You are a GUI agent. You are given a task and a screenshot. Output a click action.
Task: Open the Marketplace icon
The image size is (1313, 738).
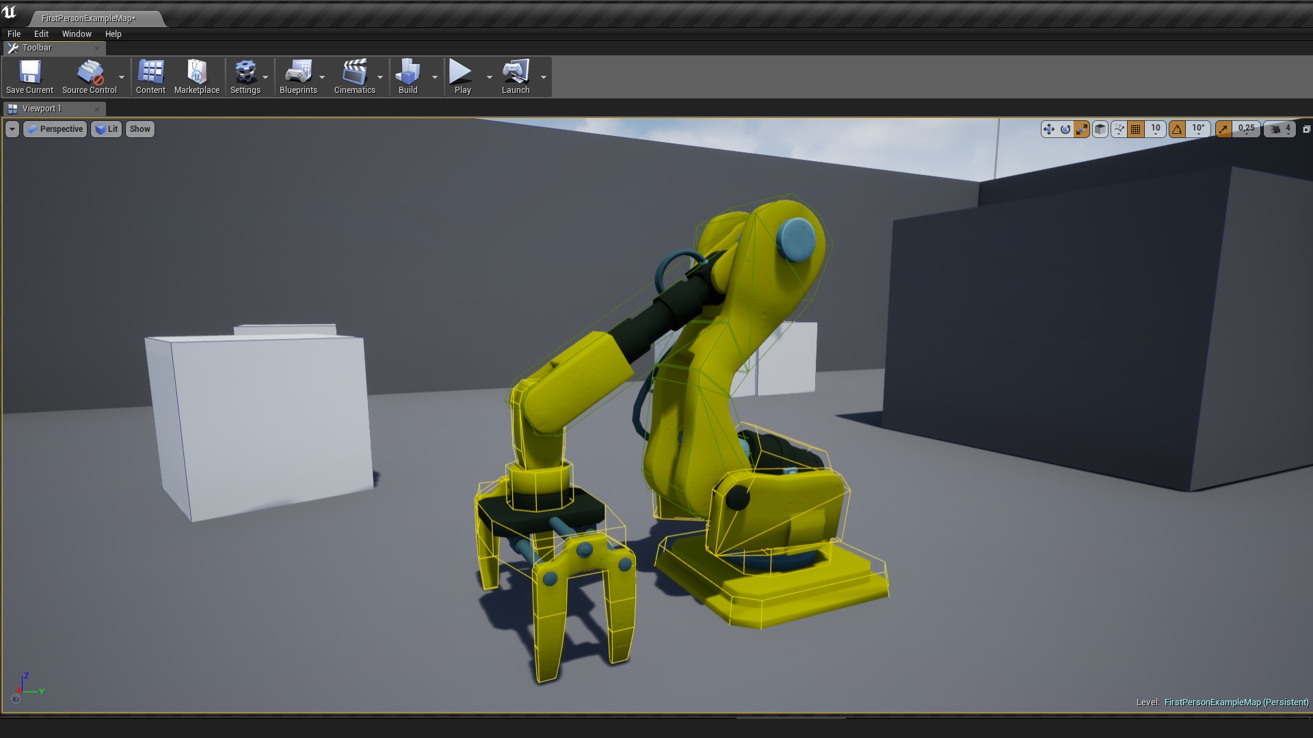197,72
